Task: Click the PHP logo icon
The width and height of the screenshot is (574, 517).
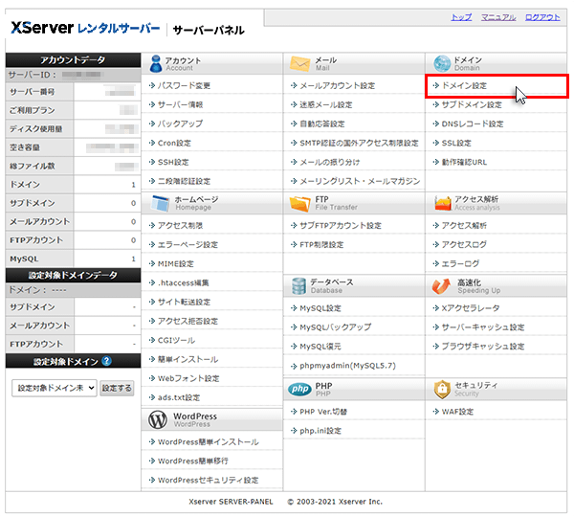Action: (x=299, y=389)
